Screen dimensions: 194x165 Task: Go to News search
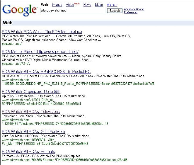click(x=87, y=5)
